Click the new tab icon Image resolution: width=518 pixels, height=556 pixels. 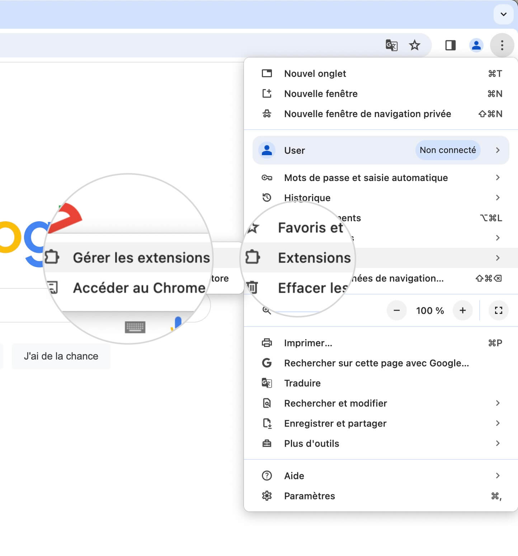[x=267, y=73]
